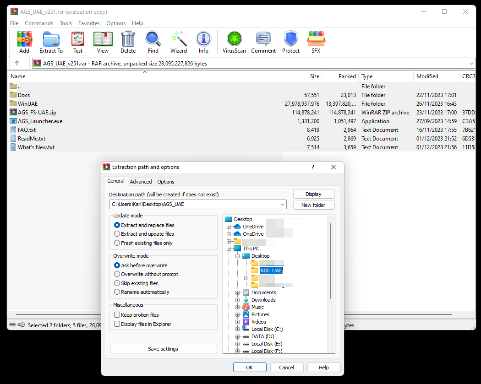Click the Display button
Viewport: 481px width, 384px height.
pos(313,194)
